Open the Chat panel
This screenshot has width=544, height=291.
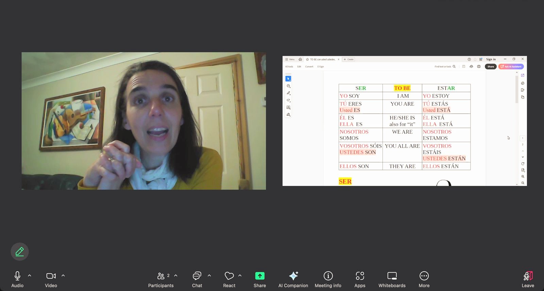tap(197, 279)
